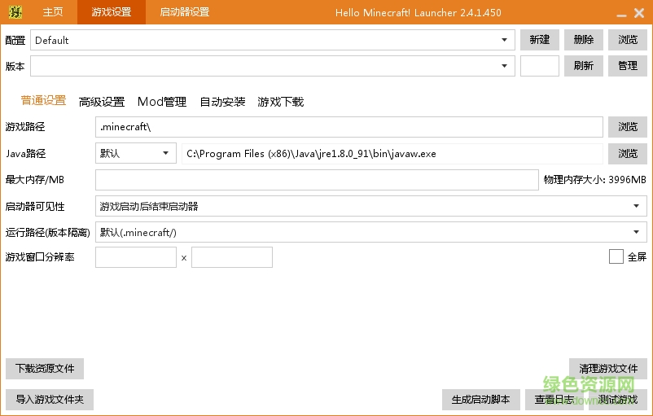The image size is (653, 416).
Task: Click the 最大内存/MB input field
Action: (x=317, y=180)
